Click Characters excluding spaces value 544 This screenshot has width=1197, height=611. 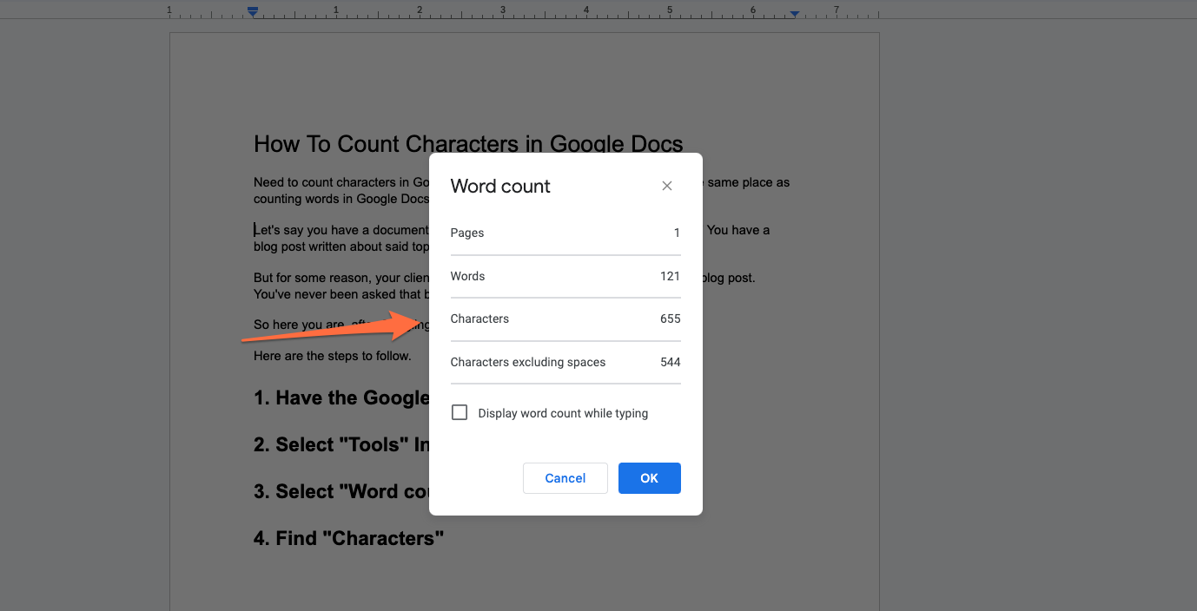click(x=670, y=362)
